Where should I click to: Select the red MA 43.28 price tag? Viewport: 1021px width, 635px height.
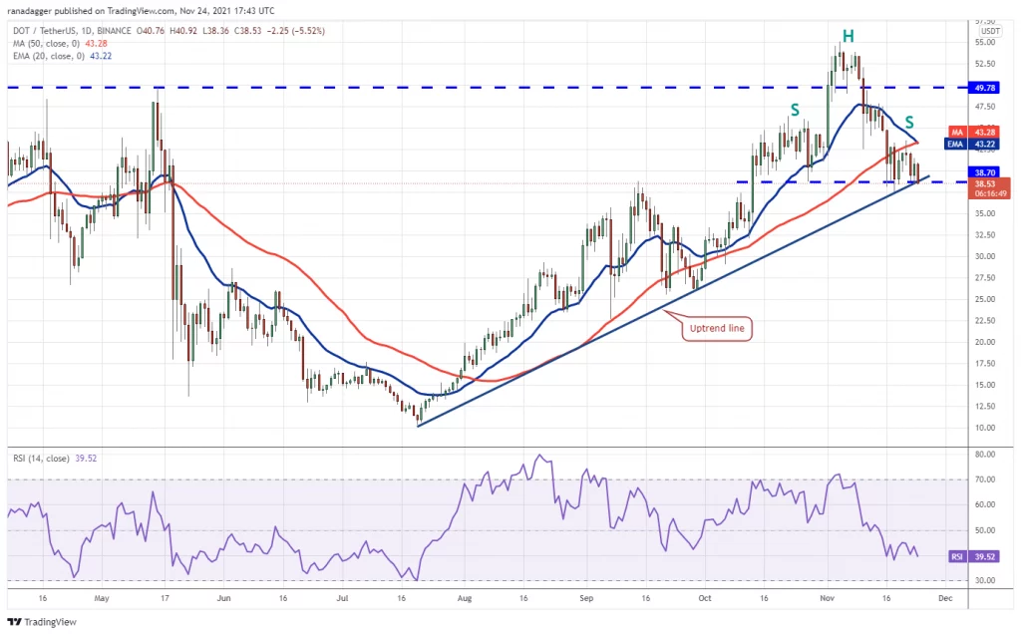coord(983,133)
